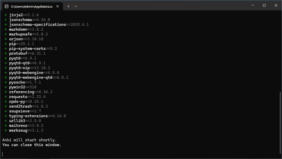Image resolution: width=282 pixels, height=159 pixels.
Task: Click the werkzeug==3.1.3 package line
Action: pos(26,130)
